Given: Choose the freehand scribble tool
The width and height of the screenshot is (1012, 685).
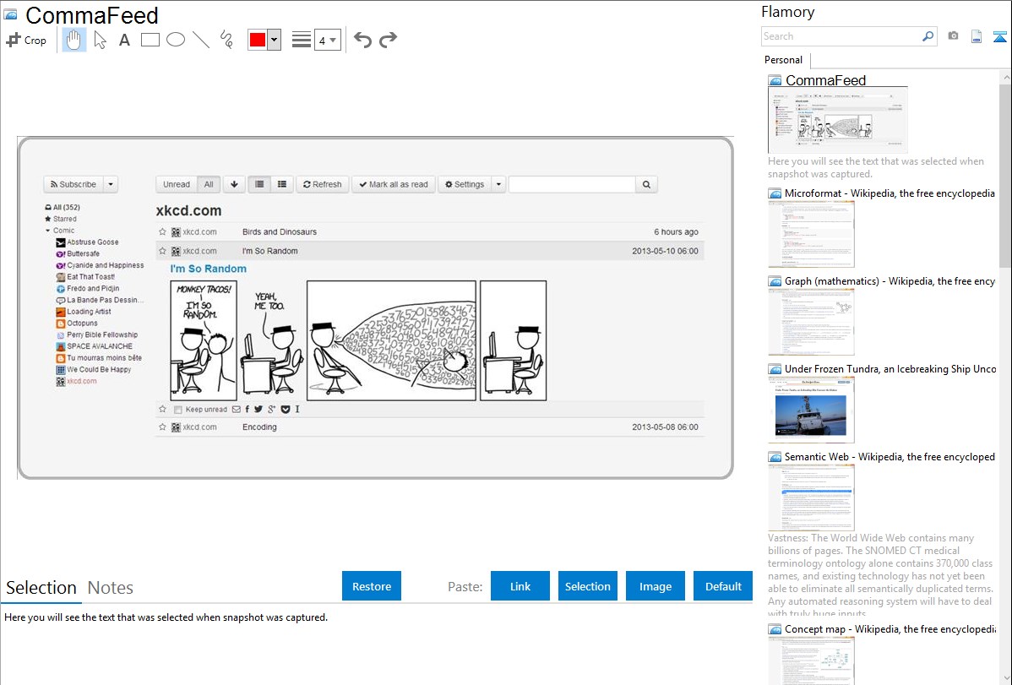Looking at the screenshot, I should (x=226, y=40).
